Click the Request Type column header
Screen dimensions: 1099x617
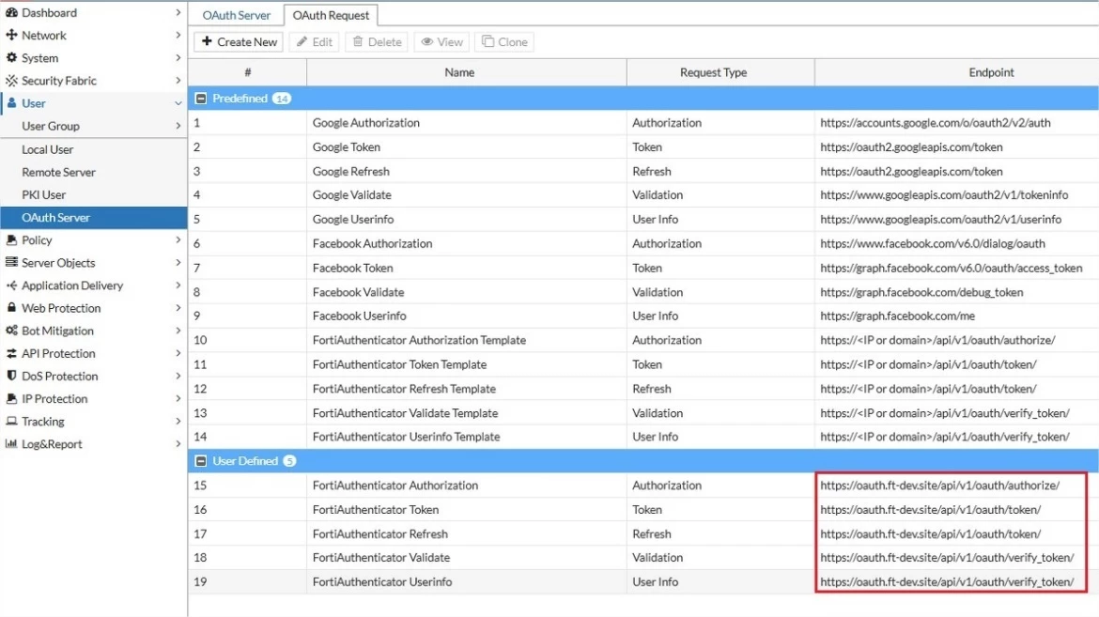click(720, 72)
